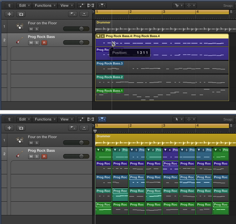Mute Prog Rock Bass track in top window
This screenshot has height=224, width=236.
tap(31, 43)
